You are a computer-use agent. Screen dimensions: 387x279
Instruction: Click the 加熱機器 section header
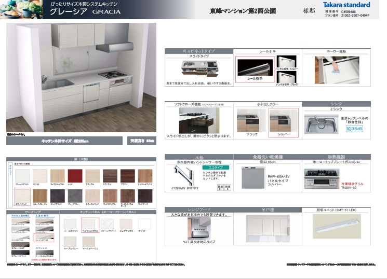tap(337, 157)
